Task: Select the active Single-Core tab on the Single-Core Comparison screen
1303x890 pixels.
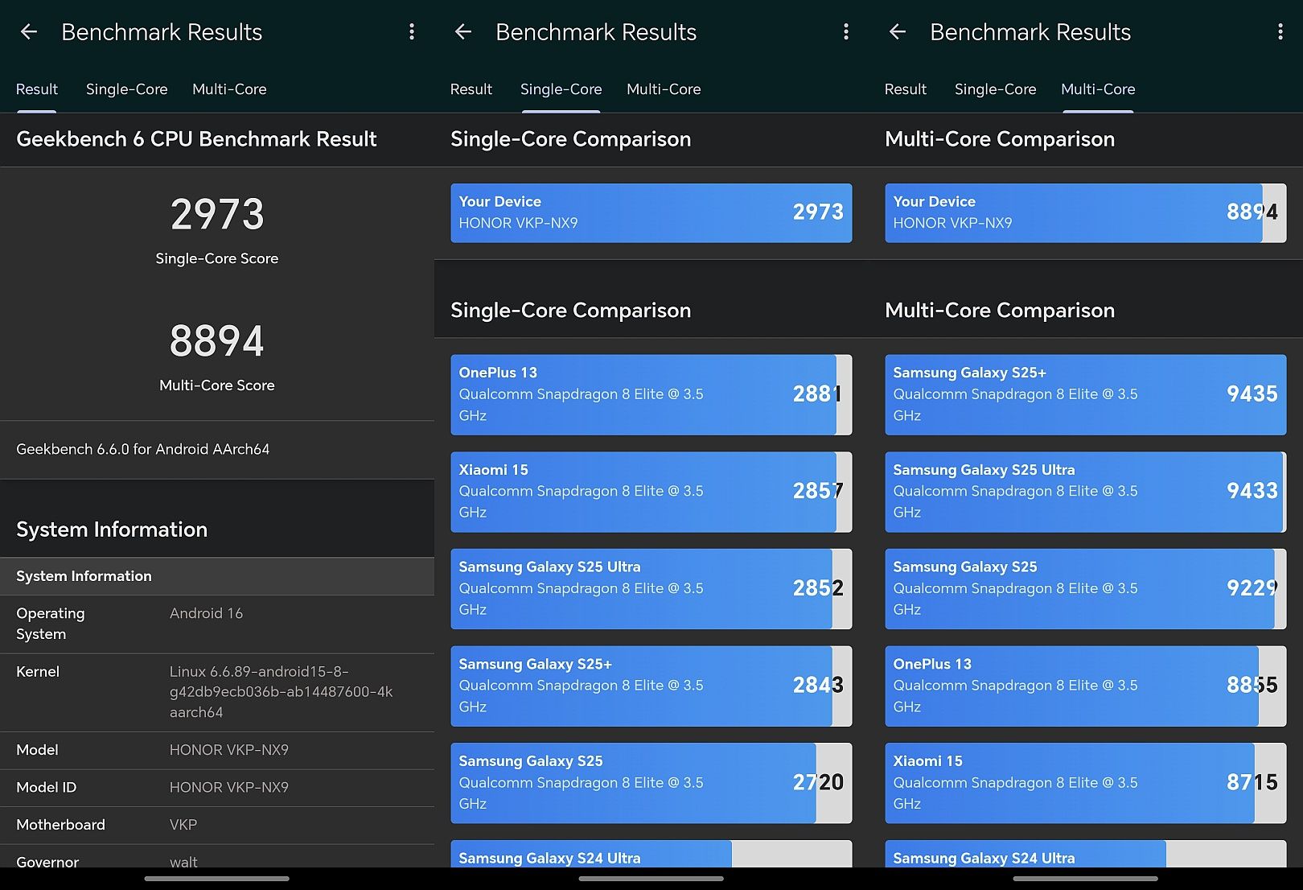Action: point(561,89)
